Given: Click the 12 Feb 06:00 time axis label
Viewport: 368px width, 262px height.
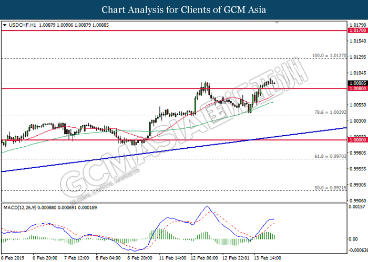Looking at the screenshot, I should tap(205, 258).
